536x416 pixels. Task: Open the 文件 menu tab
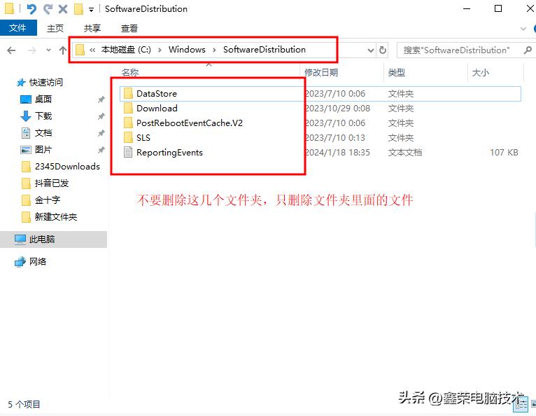click(x=17, y=28)
